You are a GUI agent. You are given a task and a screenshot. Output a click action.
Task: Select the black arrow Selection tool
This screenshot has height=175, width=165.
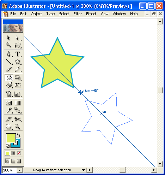8,38
